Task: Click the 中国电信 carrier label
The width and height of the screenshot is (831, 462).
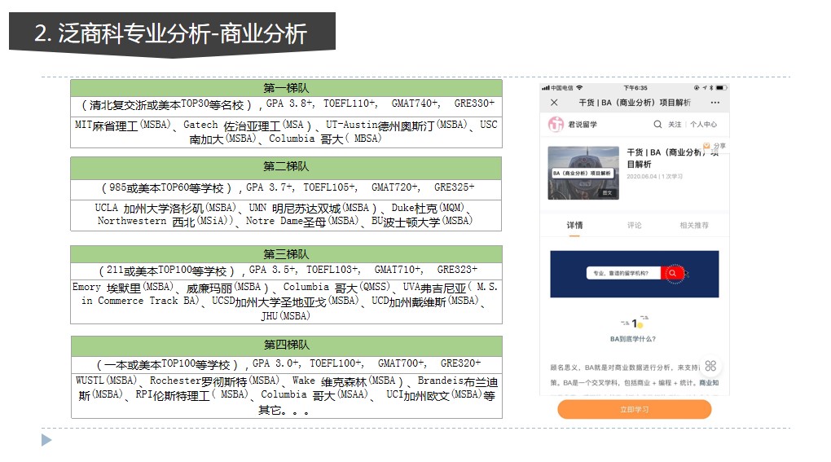Action: [562, 88]
